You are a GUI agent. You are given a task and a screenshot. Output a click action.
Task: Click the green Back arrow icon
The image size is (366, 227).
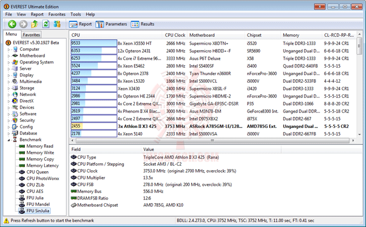click(12, 24)
